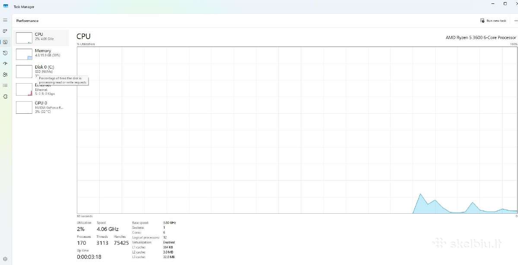Open the Details page icon
The image size is (518, 265).
(5, 85)
